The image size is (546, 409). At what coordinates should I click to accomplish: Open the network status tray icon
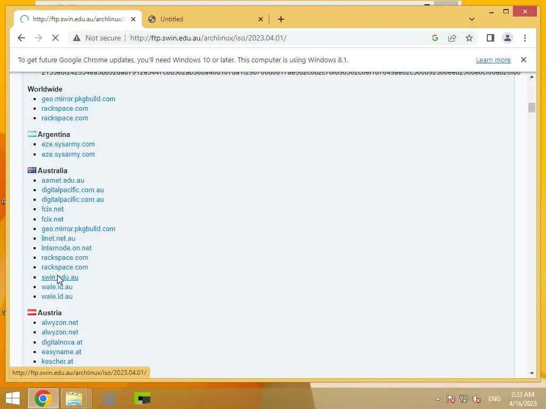click(464, 399)
